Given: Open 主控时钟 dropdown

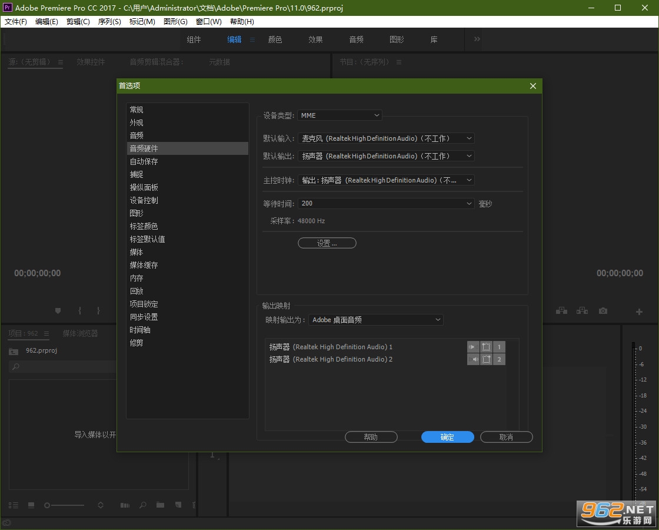Looking at the screenshot, I should coord(386,180).
